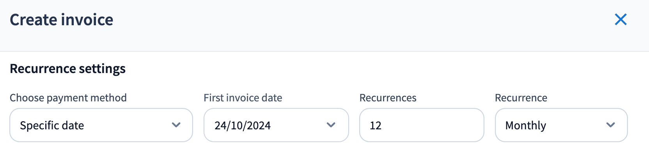Open the Choose payment method dropdown
Screen dimensions: 649x167
[x=101, y=125]
